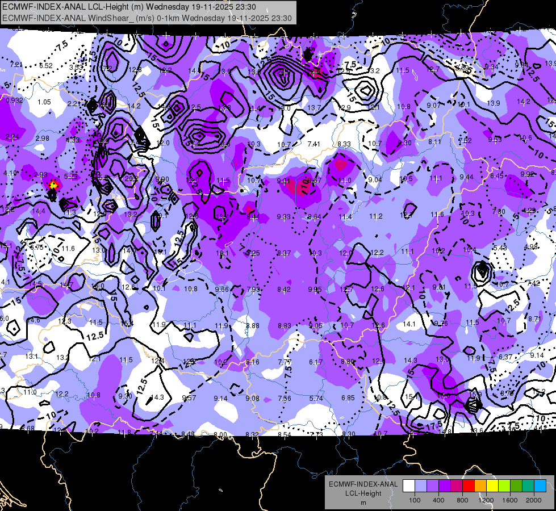Click the dark green legend swatch right of 1600
The image size is (556, 511).
pos(516,486)
